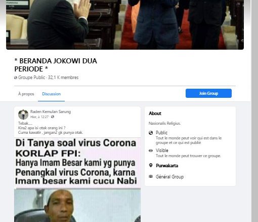The width and height of the screenshot is (258, 222).
Task: Click the post timestamp Hier à 12:27
Action: [x=39, y=117]
